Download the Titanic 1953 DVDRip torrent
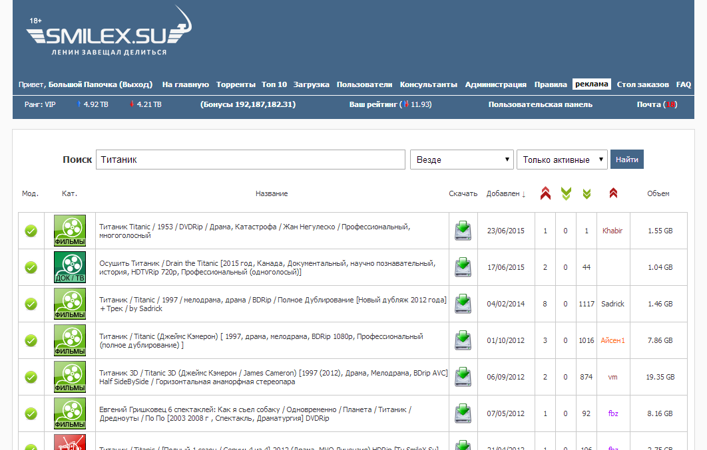 [463, 231]
